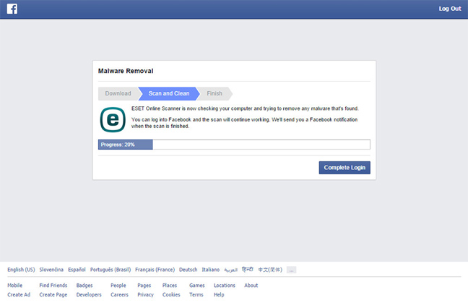This screenshot has width=468, height=303.
Task: Open the Privacy footer link
Action: tap(145, 294)
